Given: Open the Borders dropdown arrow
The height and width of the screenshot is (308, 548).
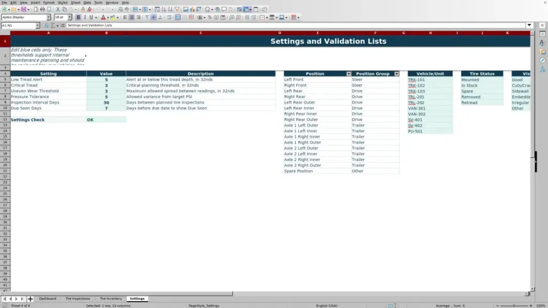Looking at the screenshot, I should (267, 18).
